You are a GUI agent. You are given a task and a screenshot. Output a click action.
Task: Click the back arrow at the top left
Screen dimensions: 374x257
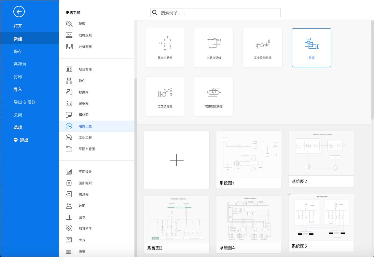19,11
